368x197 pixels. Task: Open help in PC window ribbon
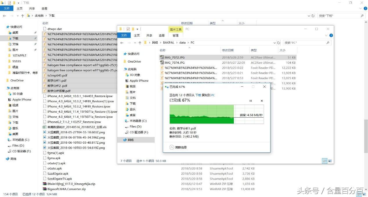tap(331, 35)
